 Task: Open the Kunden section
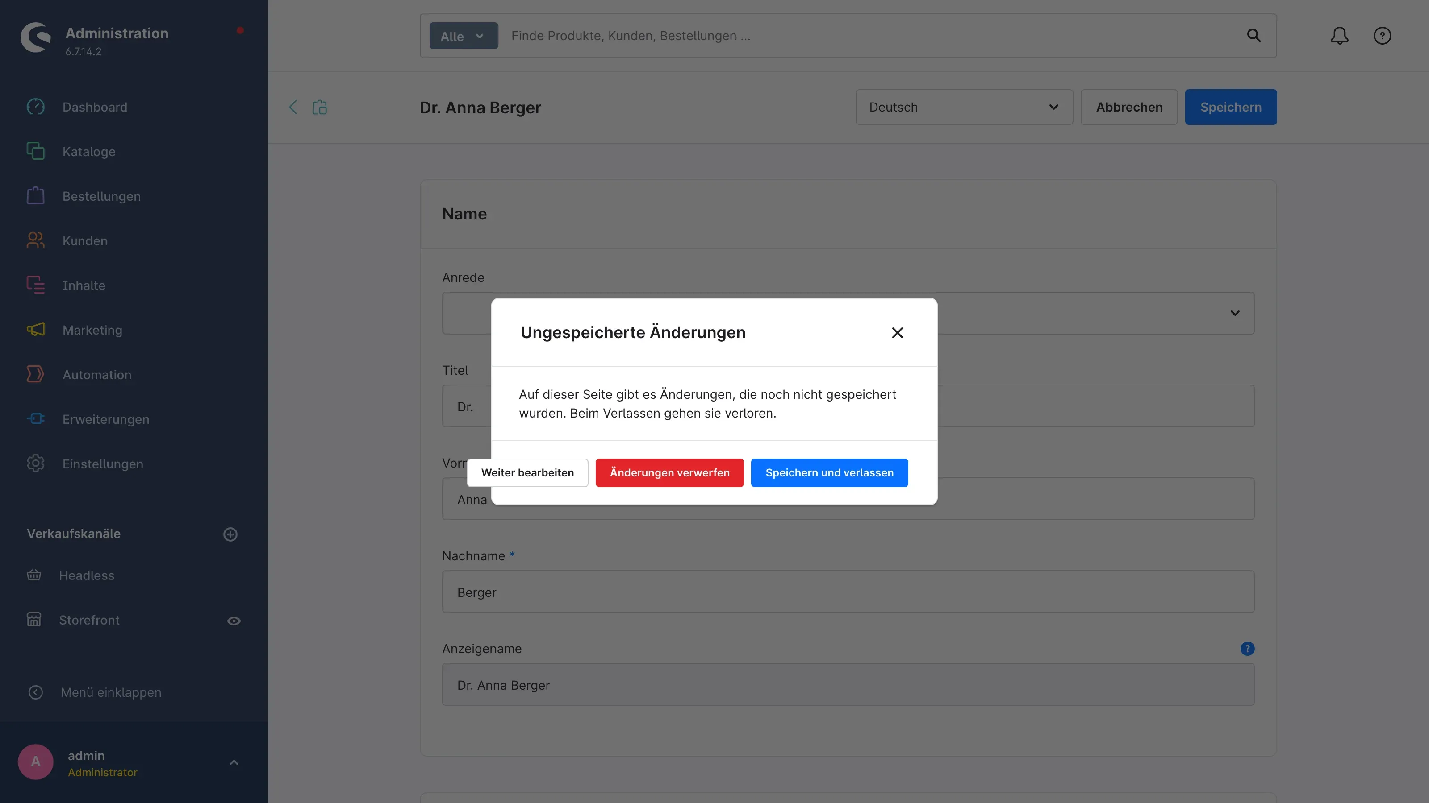coord(85,240)
